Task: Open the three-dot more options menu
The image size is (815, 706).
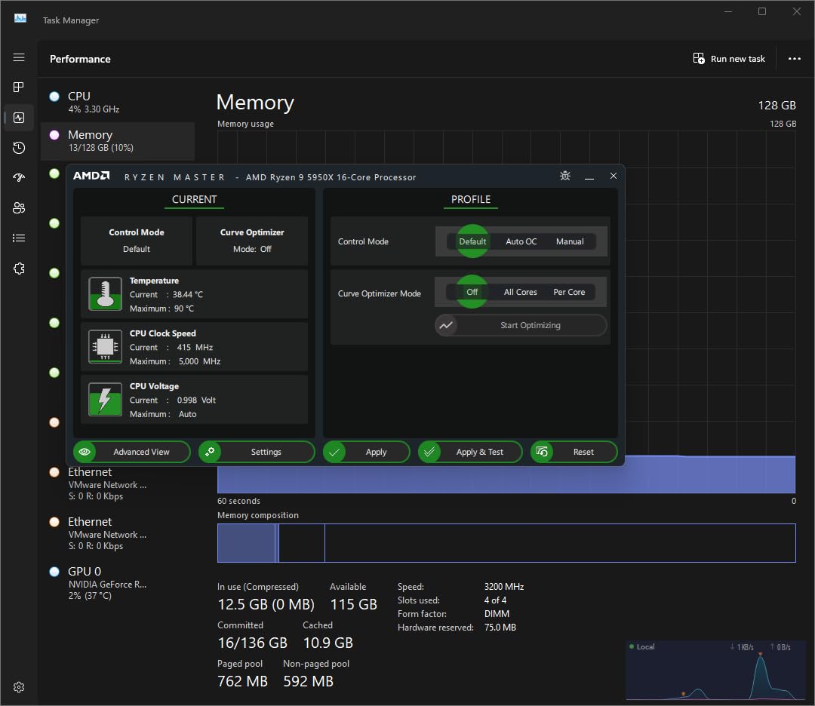Action: 794,59
